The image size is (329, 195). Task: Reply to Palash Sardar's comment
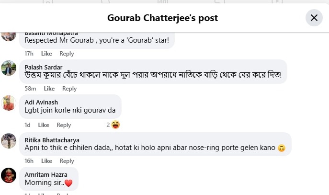point(69,89)
